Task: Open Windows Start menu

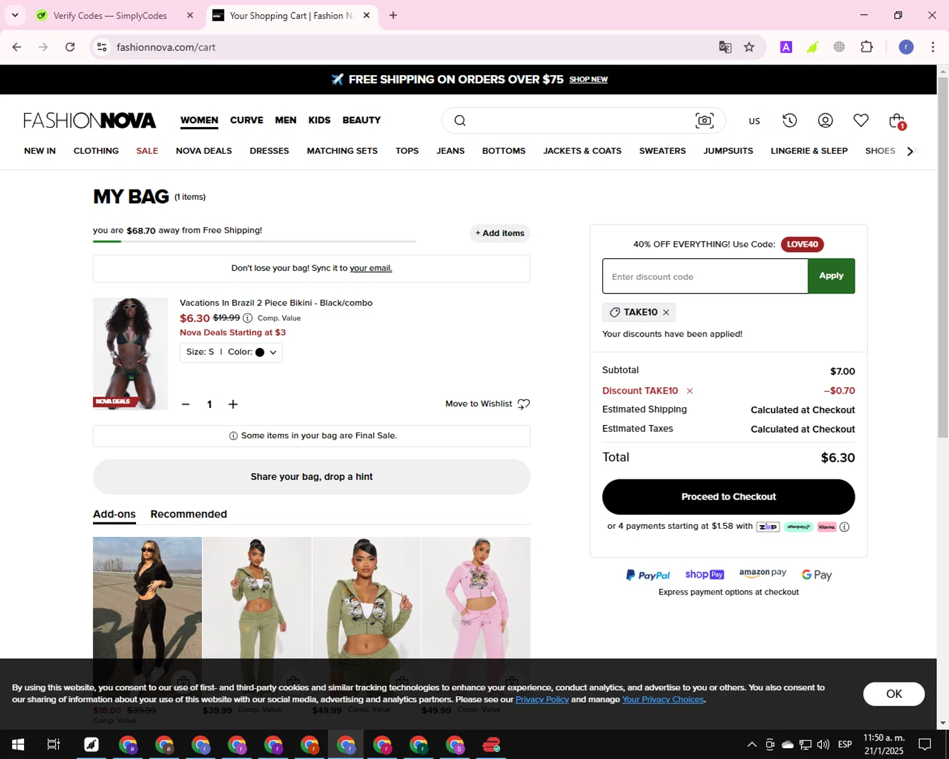Action: [x=18, y=744]
